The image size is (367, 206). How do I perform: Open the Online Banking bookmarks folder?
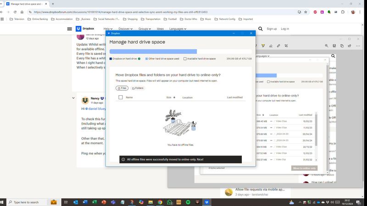coord(38,19)
